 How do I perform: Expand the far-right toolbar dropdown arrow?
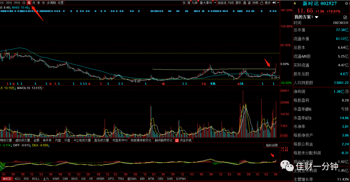pos(278,3)
